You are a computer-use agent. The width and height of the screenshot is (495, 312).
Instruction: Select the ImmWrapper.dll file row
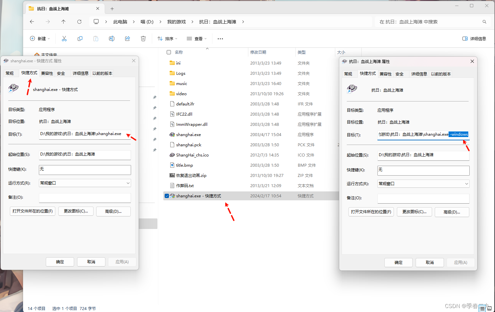click(251, 124)
